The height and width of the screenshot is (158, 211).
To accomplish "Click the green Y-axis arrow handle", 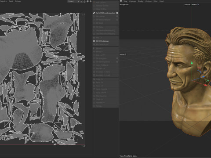I will click(192, 63).
